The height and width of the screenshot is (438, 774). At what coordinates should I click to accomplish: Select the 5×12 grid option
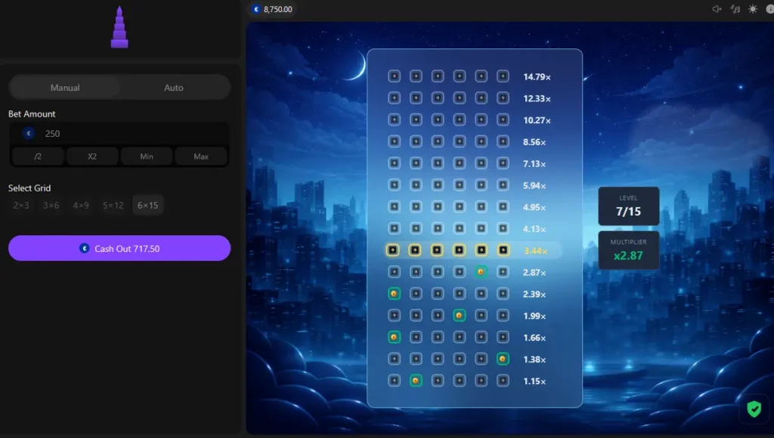click(113, 205)
